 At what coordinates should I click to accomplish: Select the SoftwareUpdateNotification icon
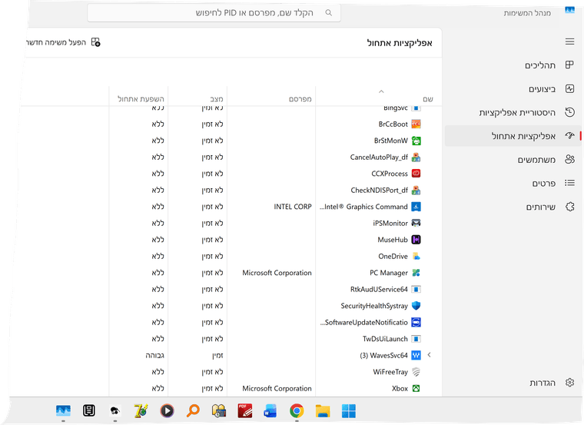click(416, 322)
